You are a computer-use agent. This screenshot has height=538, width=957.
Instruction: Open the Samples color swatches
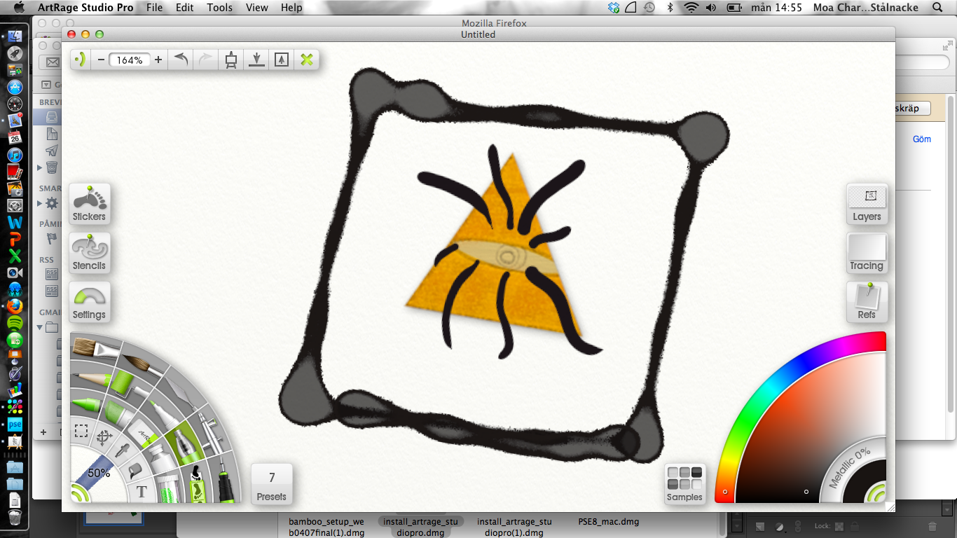pos(684,485)
